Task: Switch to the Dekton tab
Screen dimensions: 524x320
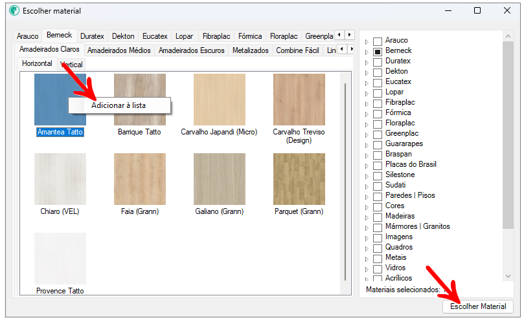Action: point(123,36)
